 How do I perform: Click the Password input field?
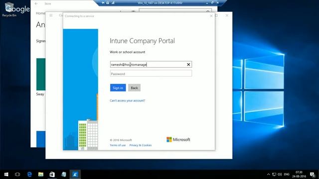[151, 74]
